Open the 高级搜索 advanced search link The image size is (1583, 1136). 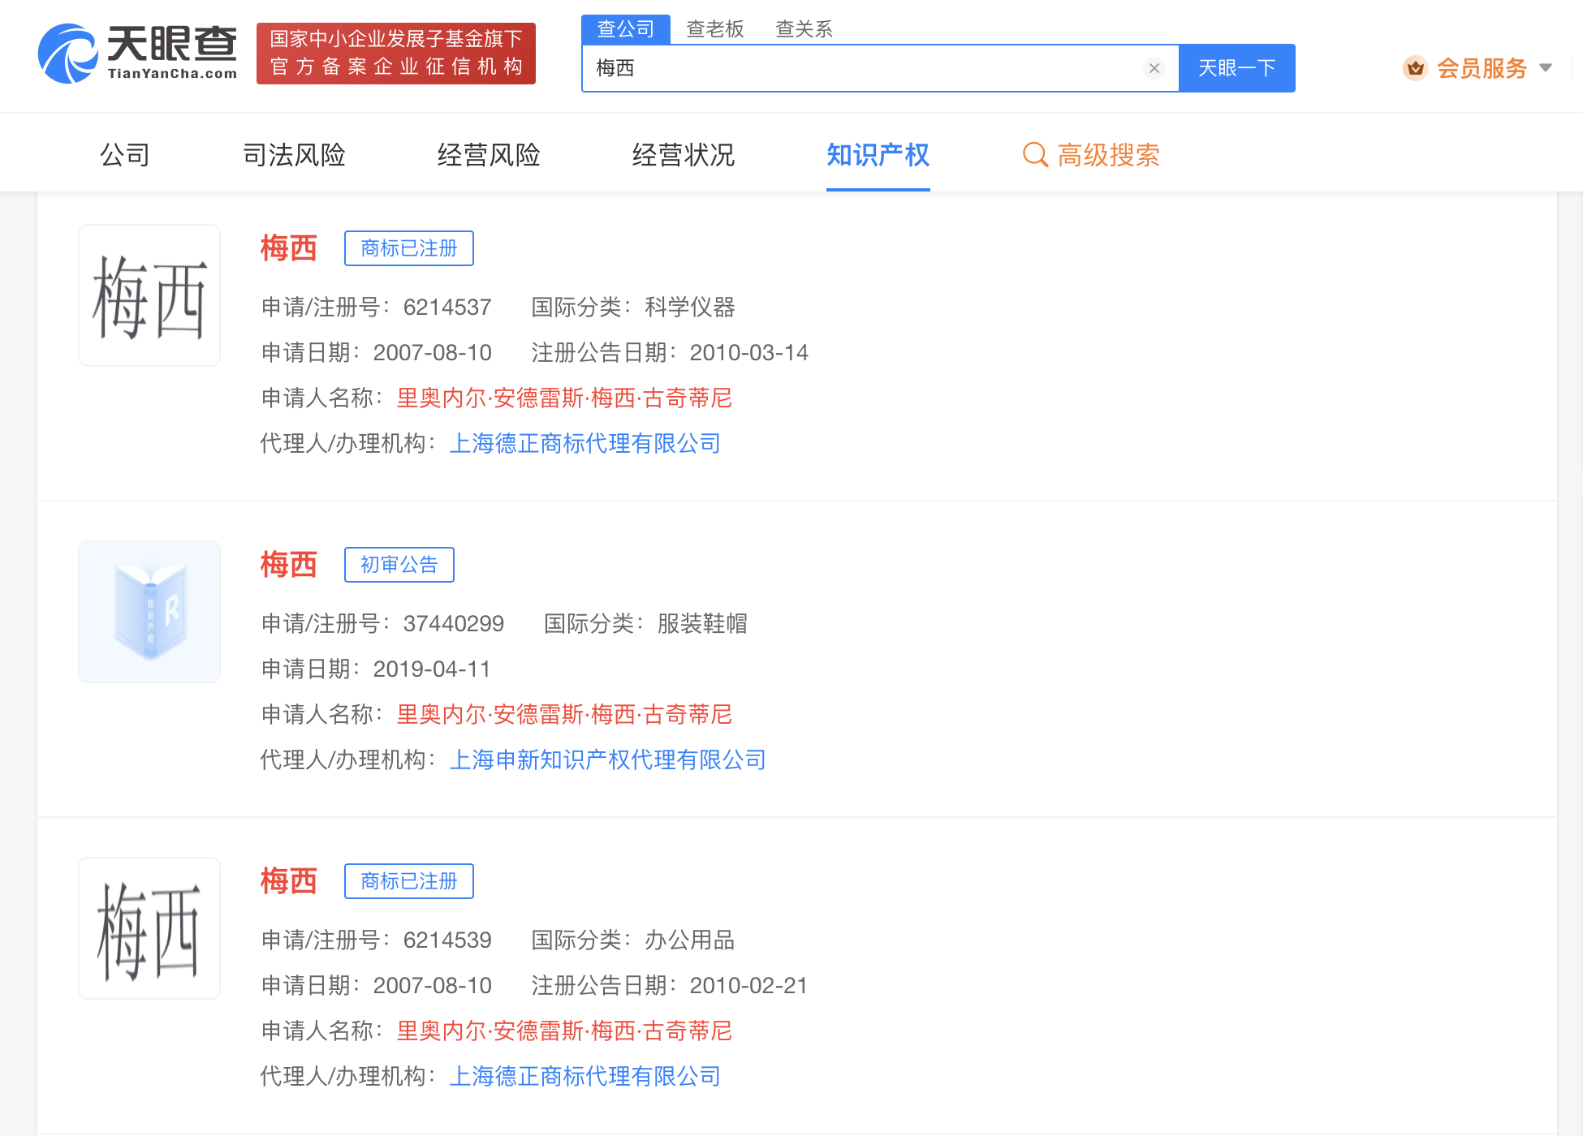point(1109,154)
